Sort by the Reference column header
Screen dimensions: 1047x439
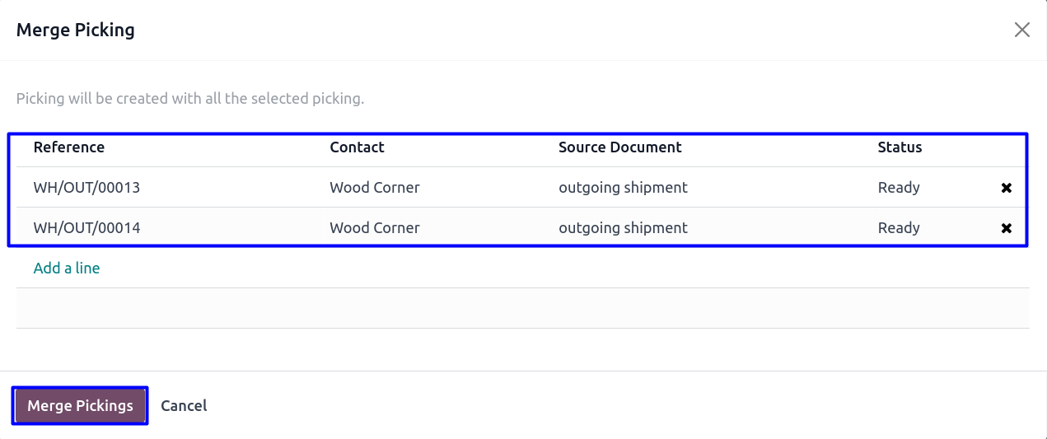(x=69, y=147)
